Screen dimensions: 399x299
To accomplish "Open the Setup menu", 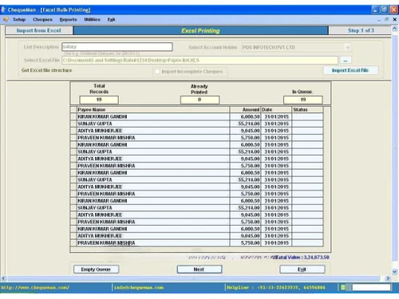I will tap(19, 20).
